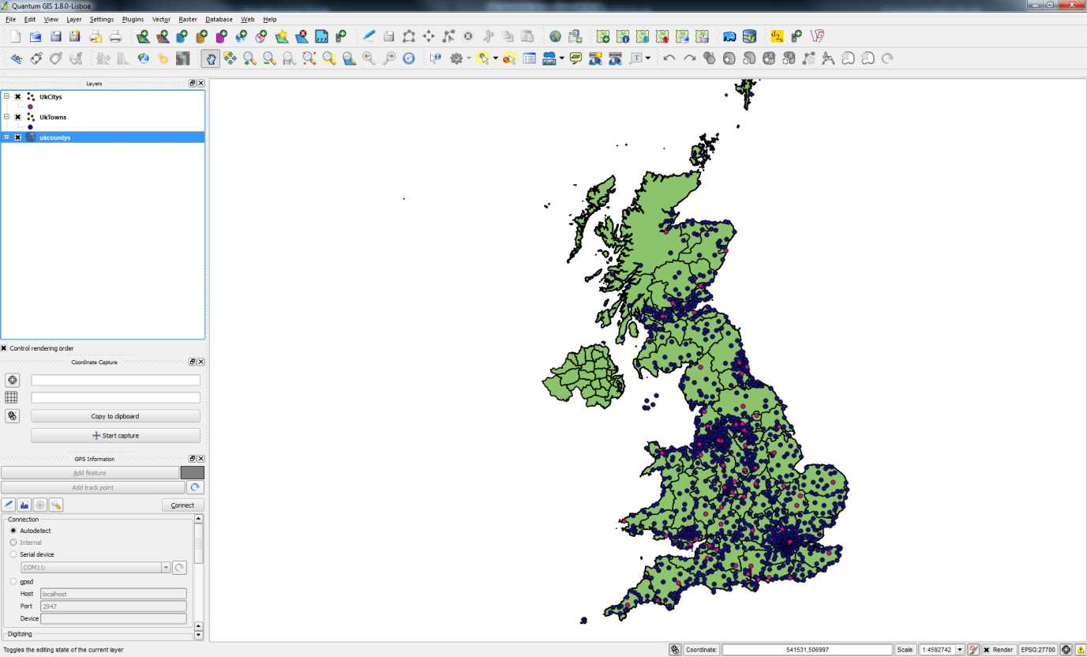1087x657 pixels.
Task: Expand the ukcountys layer tree item
Action: click(x=6, y=137)
